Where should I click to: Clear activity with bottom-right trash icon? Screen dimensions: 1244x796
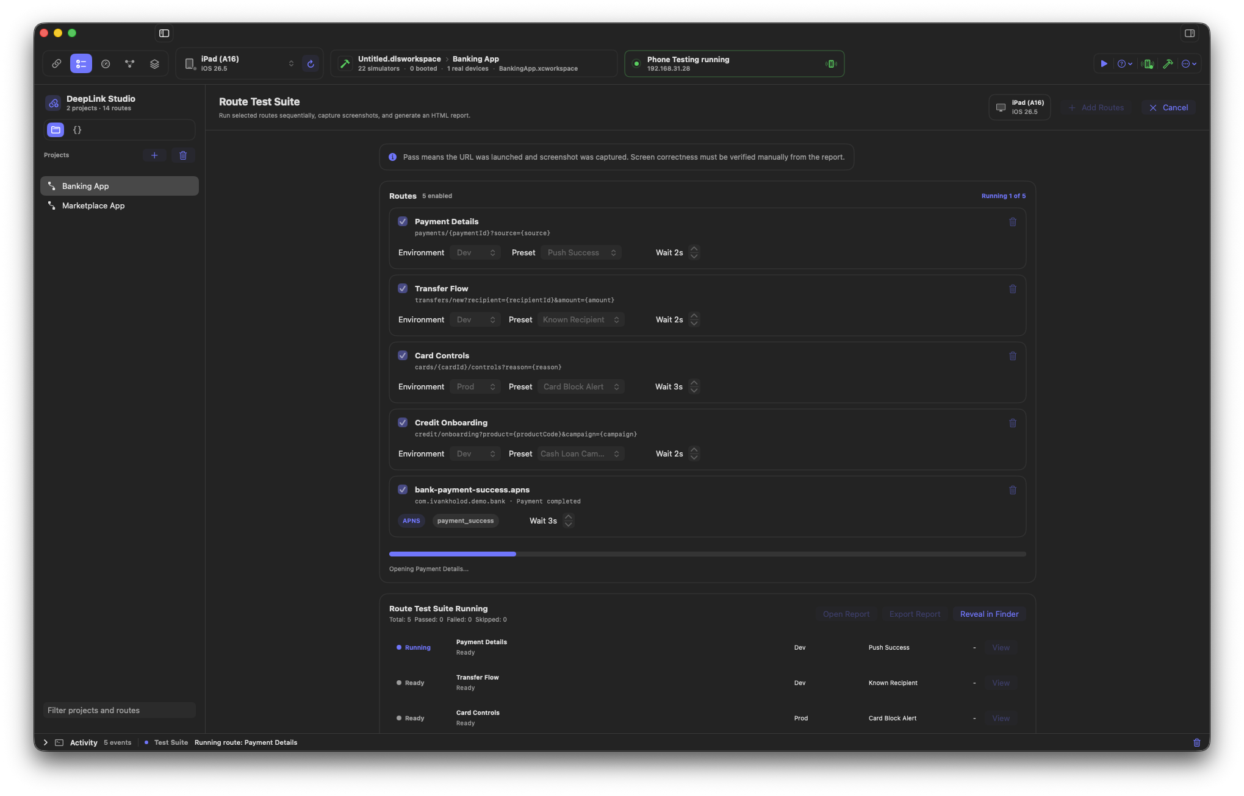(x=1196, y=742)
